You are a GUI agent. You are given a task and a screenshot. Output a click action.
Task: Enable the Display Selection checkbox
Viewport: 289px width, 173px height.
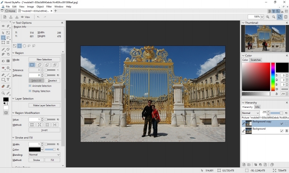point(30,91)
